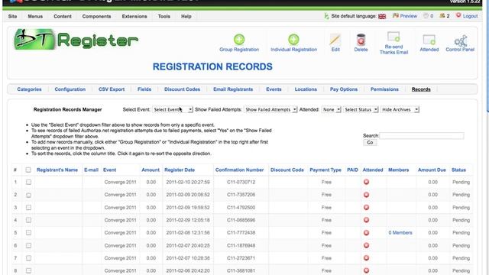Sort by Amount Due column
The width and height of the screenshot is (489, 275).
(432, 170)
